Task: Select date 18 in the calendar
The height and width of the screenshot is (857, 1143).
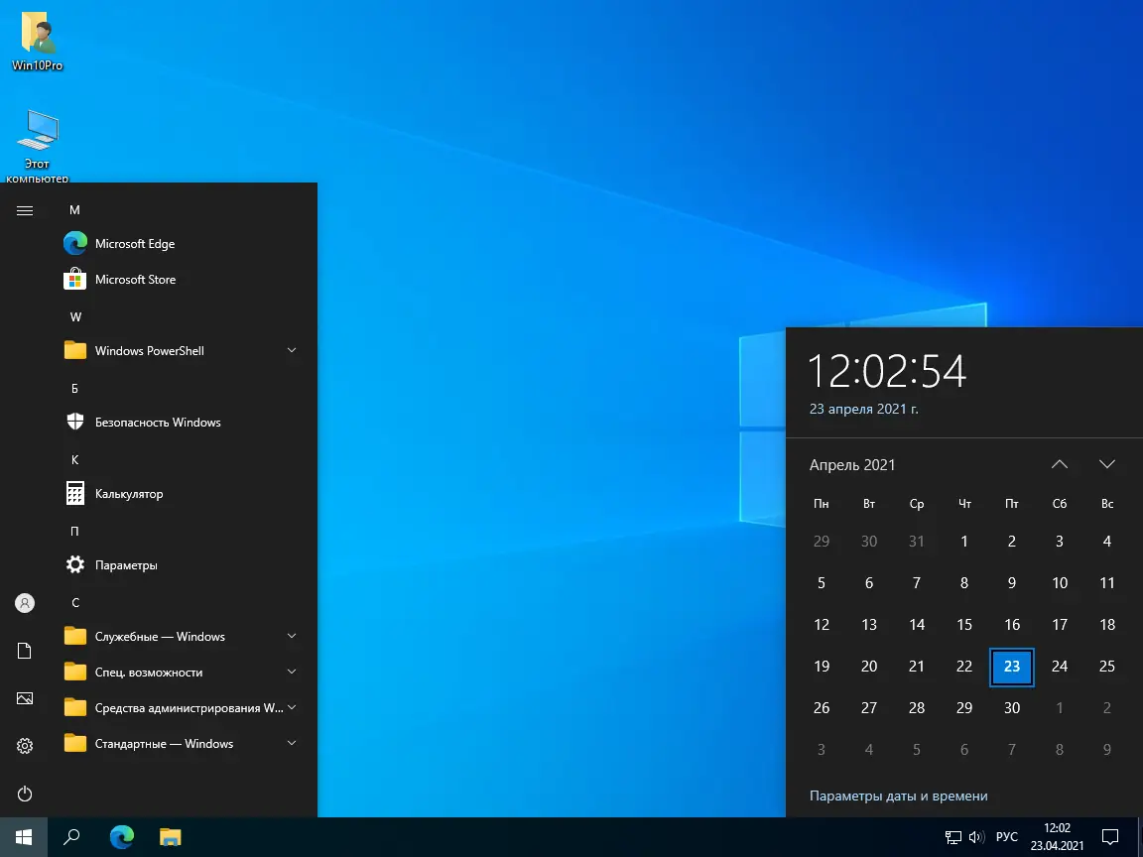Action: point(1106,625)
